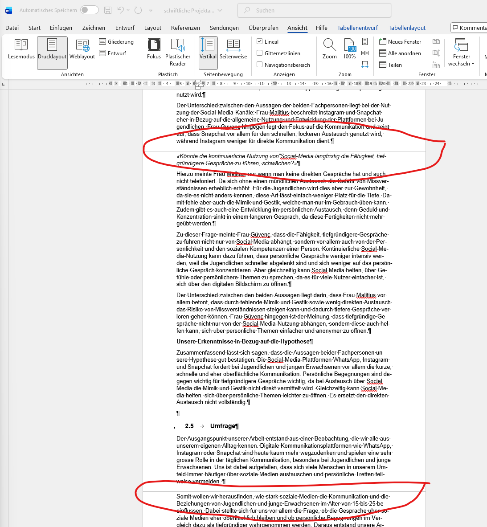
Task: Open the Kommentare button
Action: point(469,28)
